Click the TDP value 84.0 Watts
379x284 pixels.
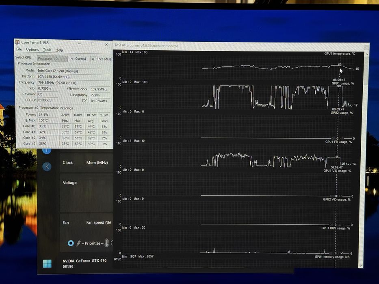[100, 101]
